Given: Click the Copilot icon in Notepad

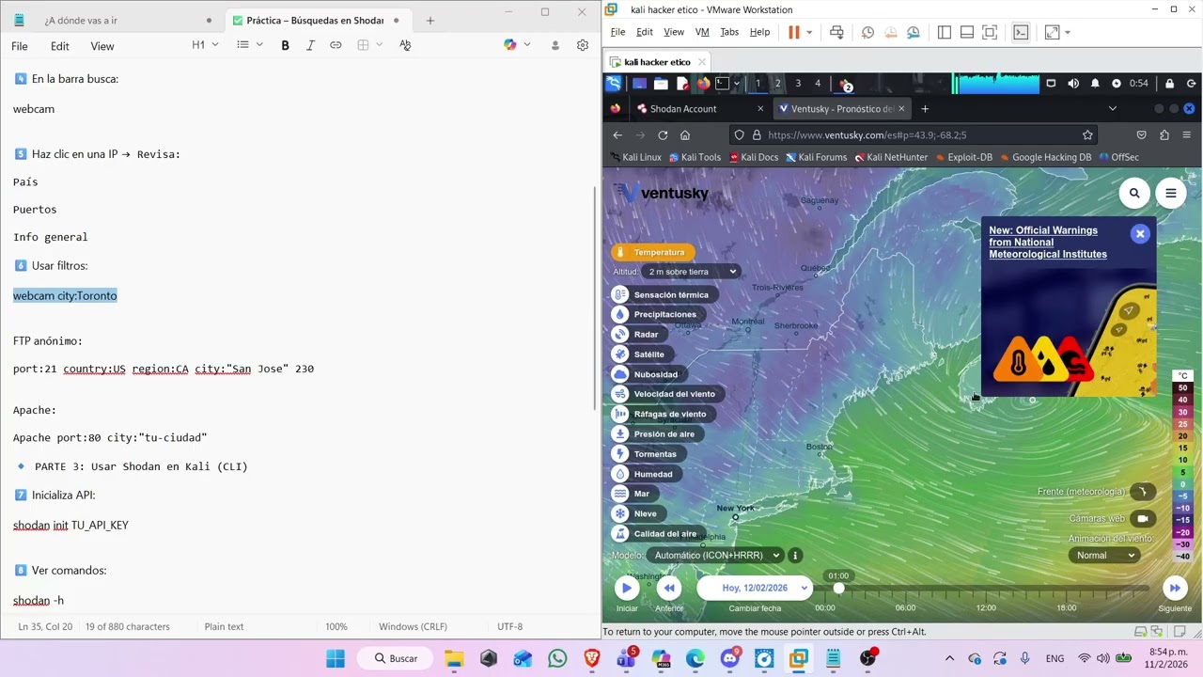Looking at the screenshot, I should coord(509,45).
